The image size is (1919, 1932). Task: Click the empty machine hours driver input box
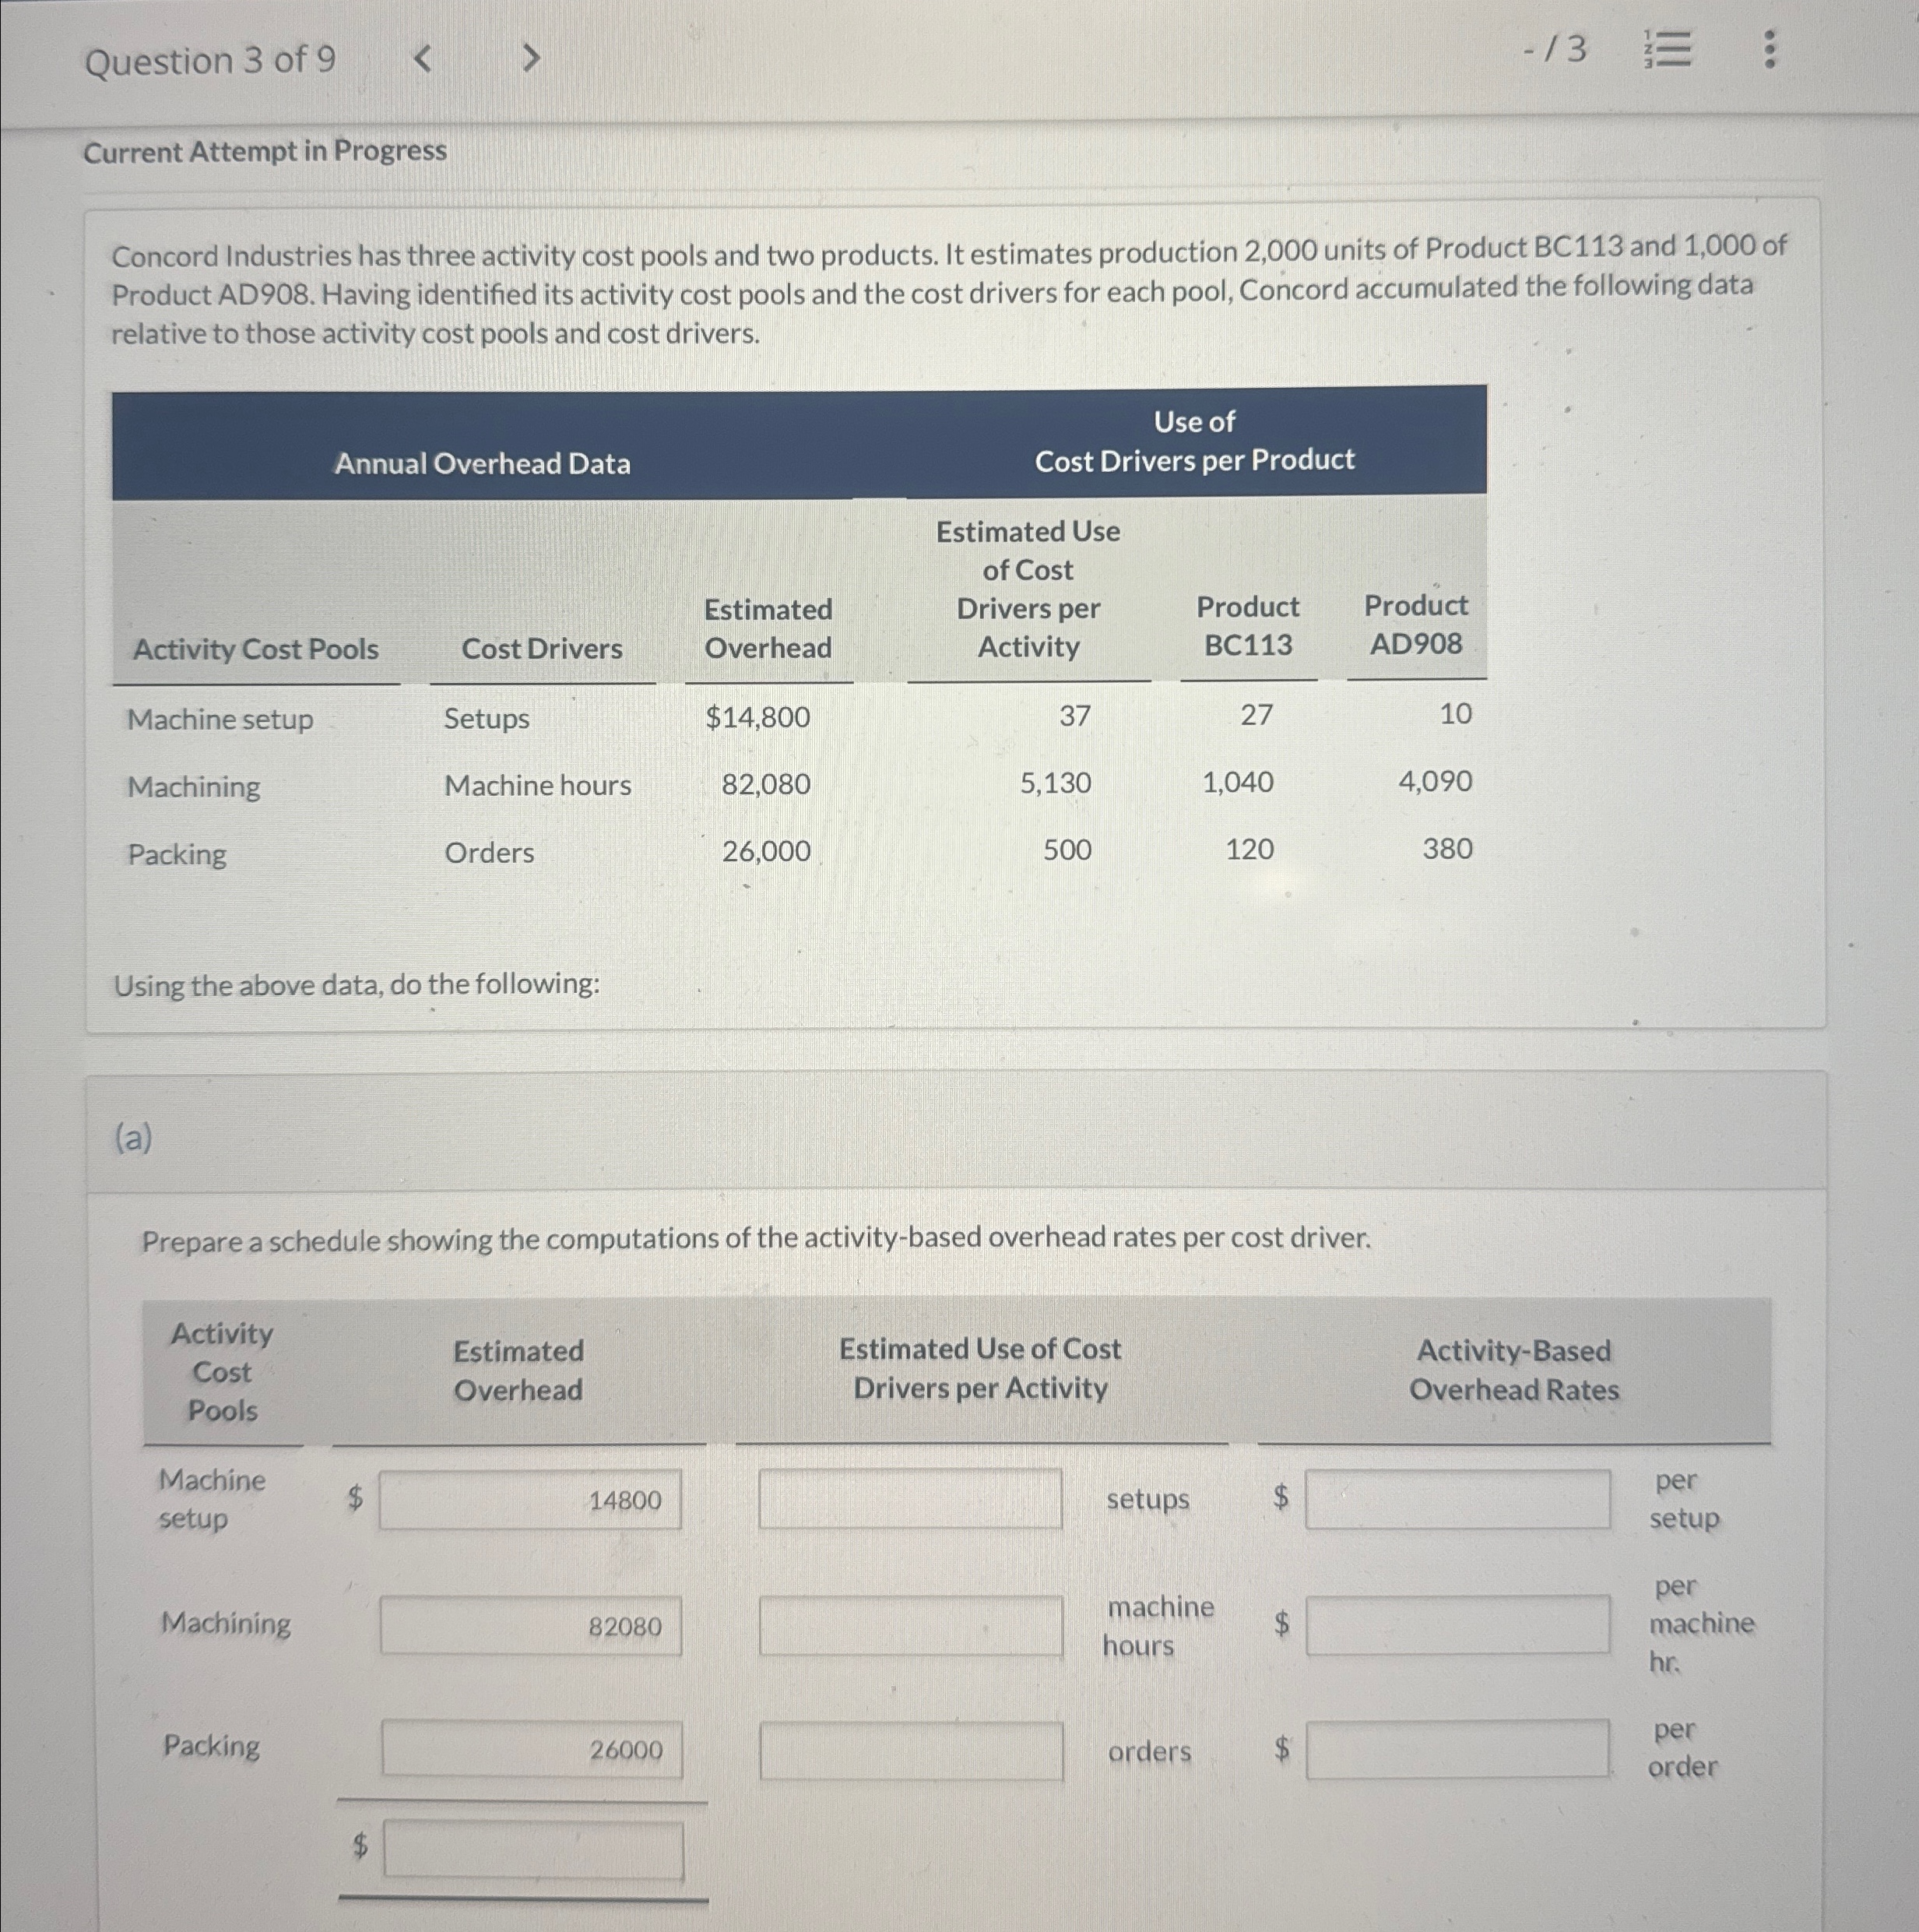click(x=909, y=1625)
